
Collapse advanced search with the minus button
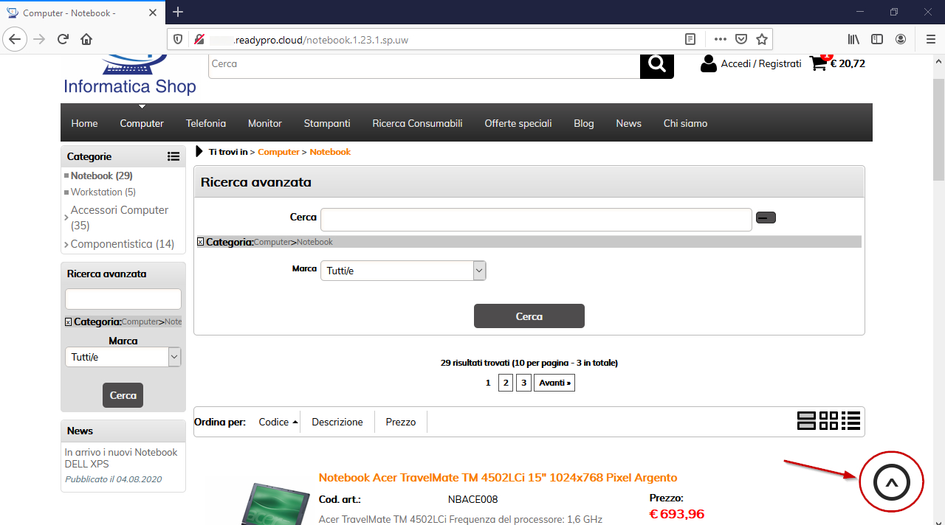click(x=766, y=218)
